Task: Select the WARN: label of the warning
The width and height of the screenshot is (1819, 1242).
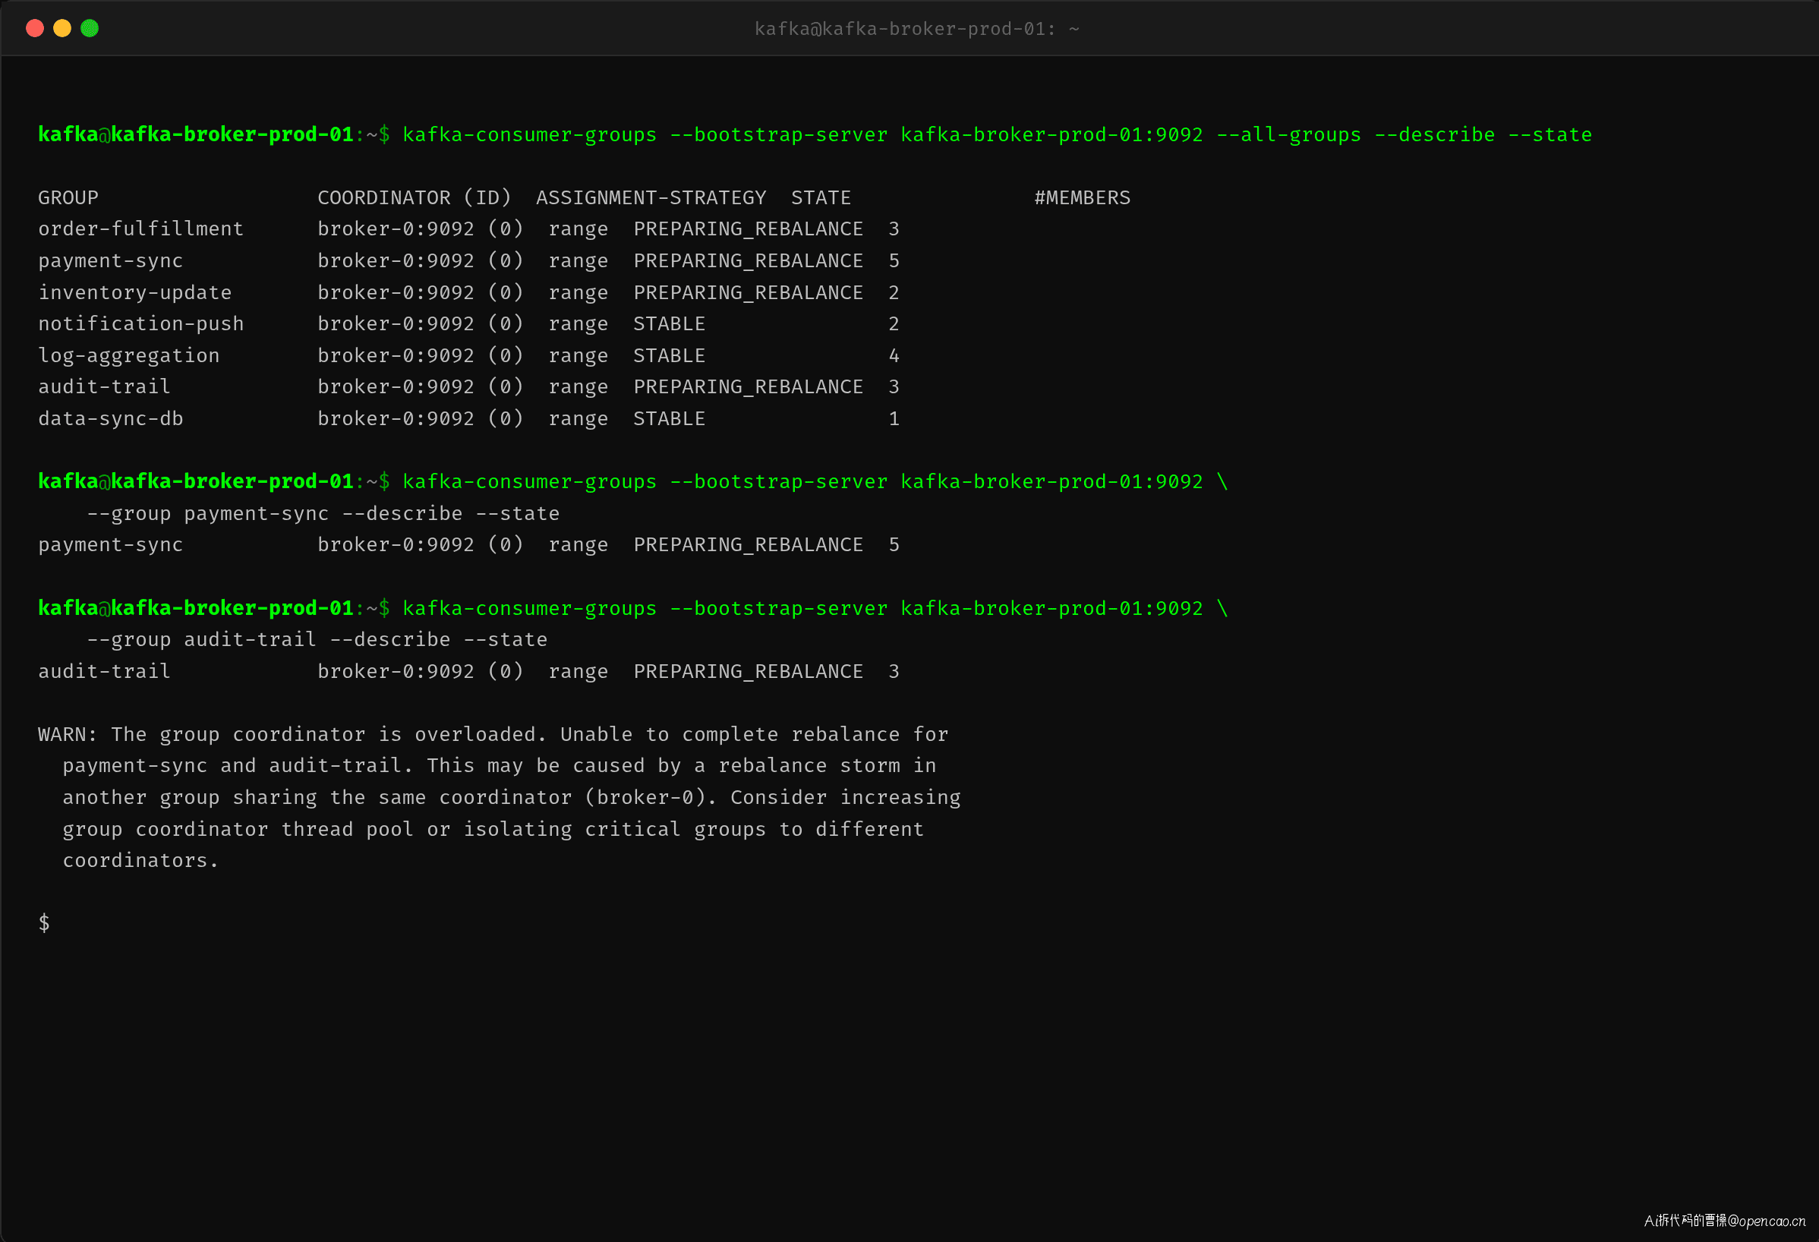Action: (x=68, y=734)
